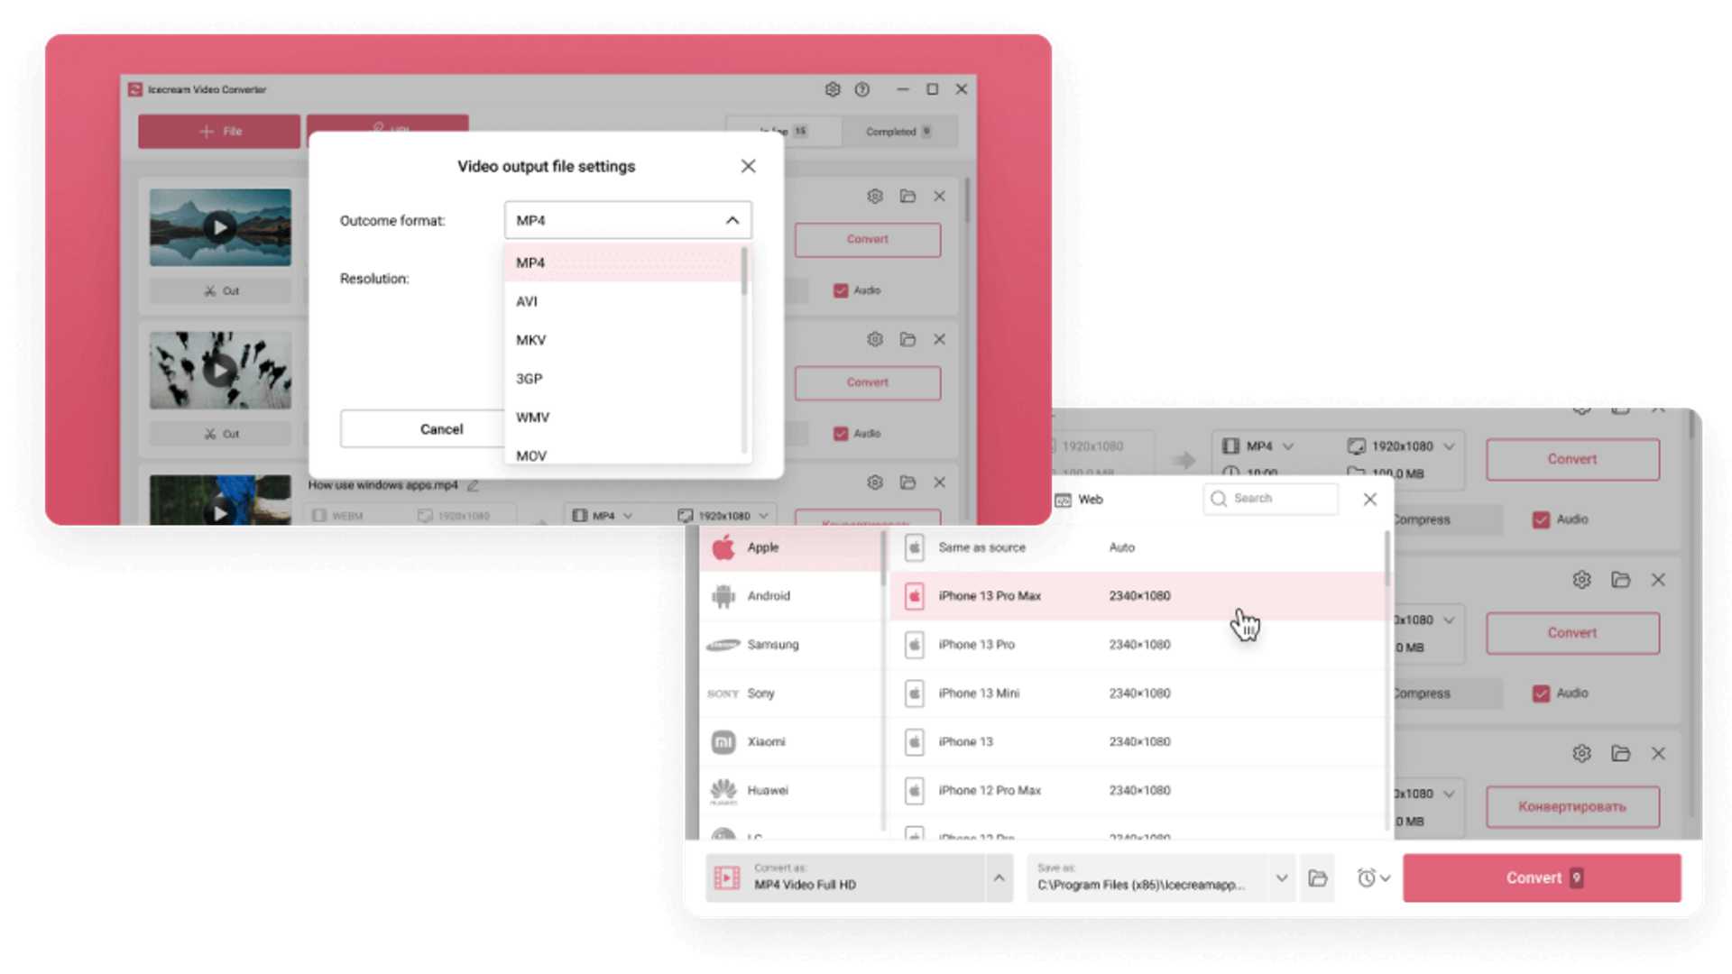This screenshot has height=974, width=1732.
Task: Open settings gear in Icecream title bar
Action: [x=832, y=89]
